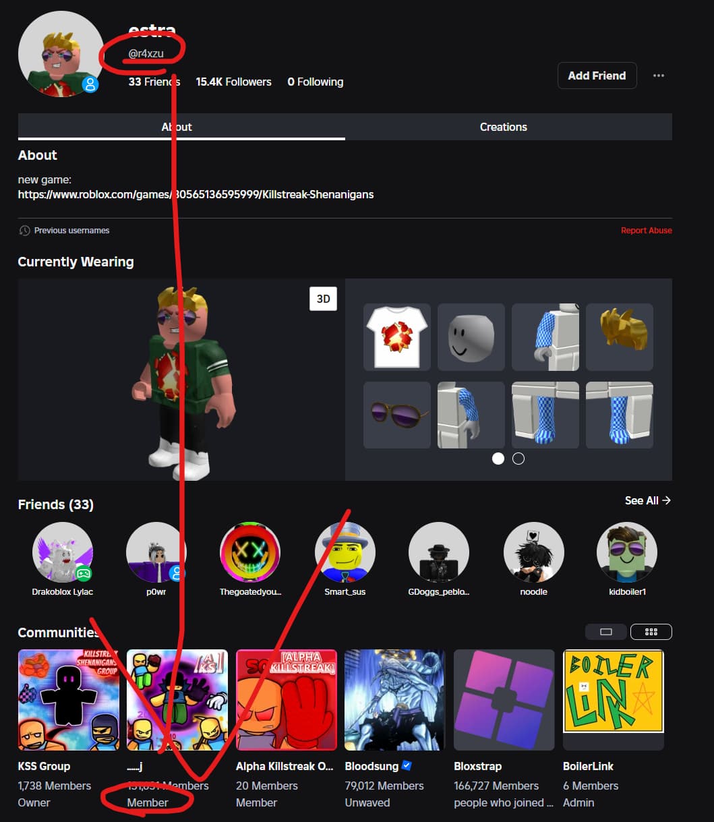Show Previous usernames history

coord(65,230)
